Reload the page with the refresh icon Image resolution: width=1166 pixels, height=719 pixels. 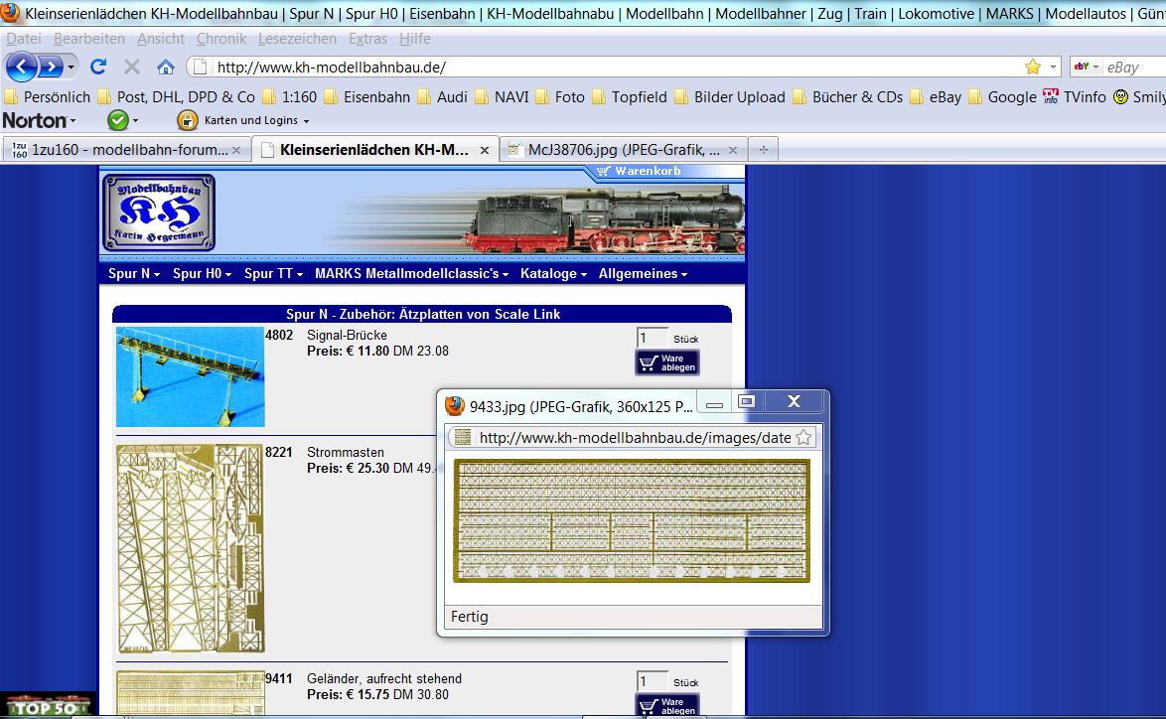97,67
